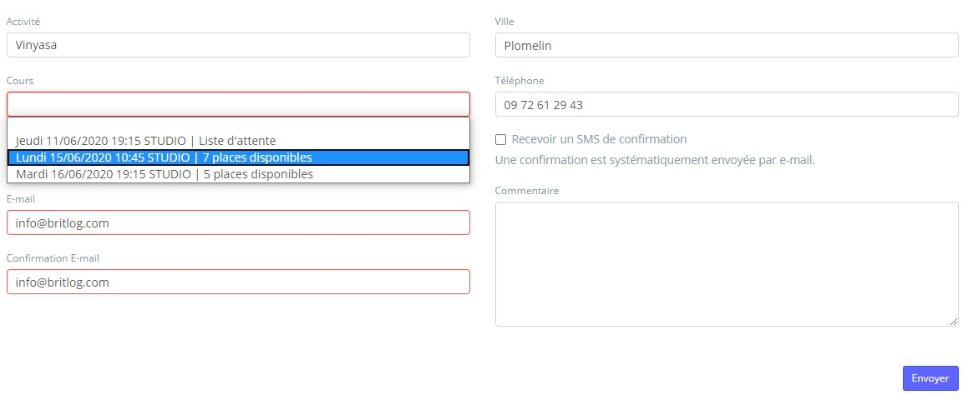Click the Activité field containing Vinyasa
The height and width of the screenshot is (400, 968).
[238, 45]
